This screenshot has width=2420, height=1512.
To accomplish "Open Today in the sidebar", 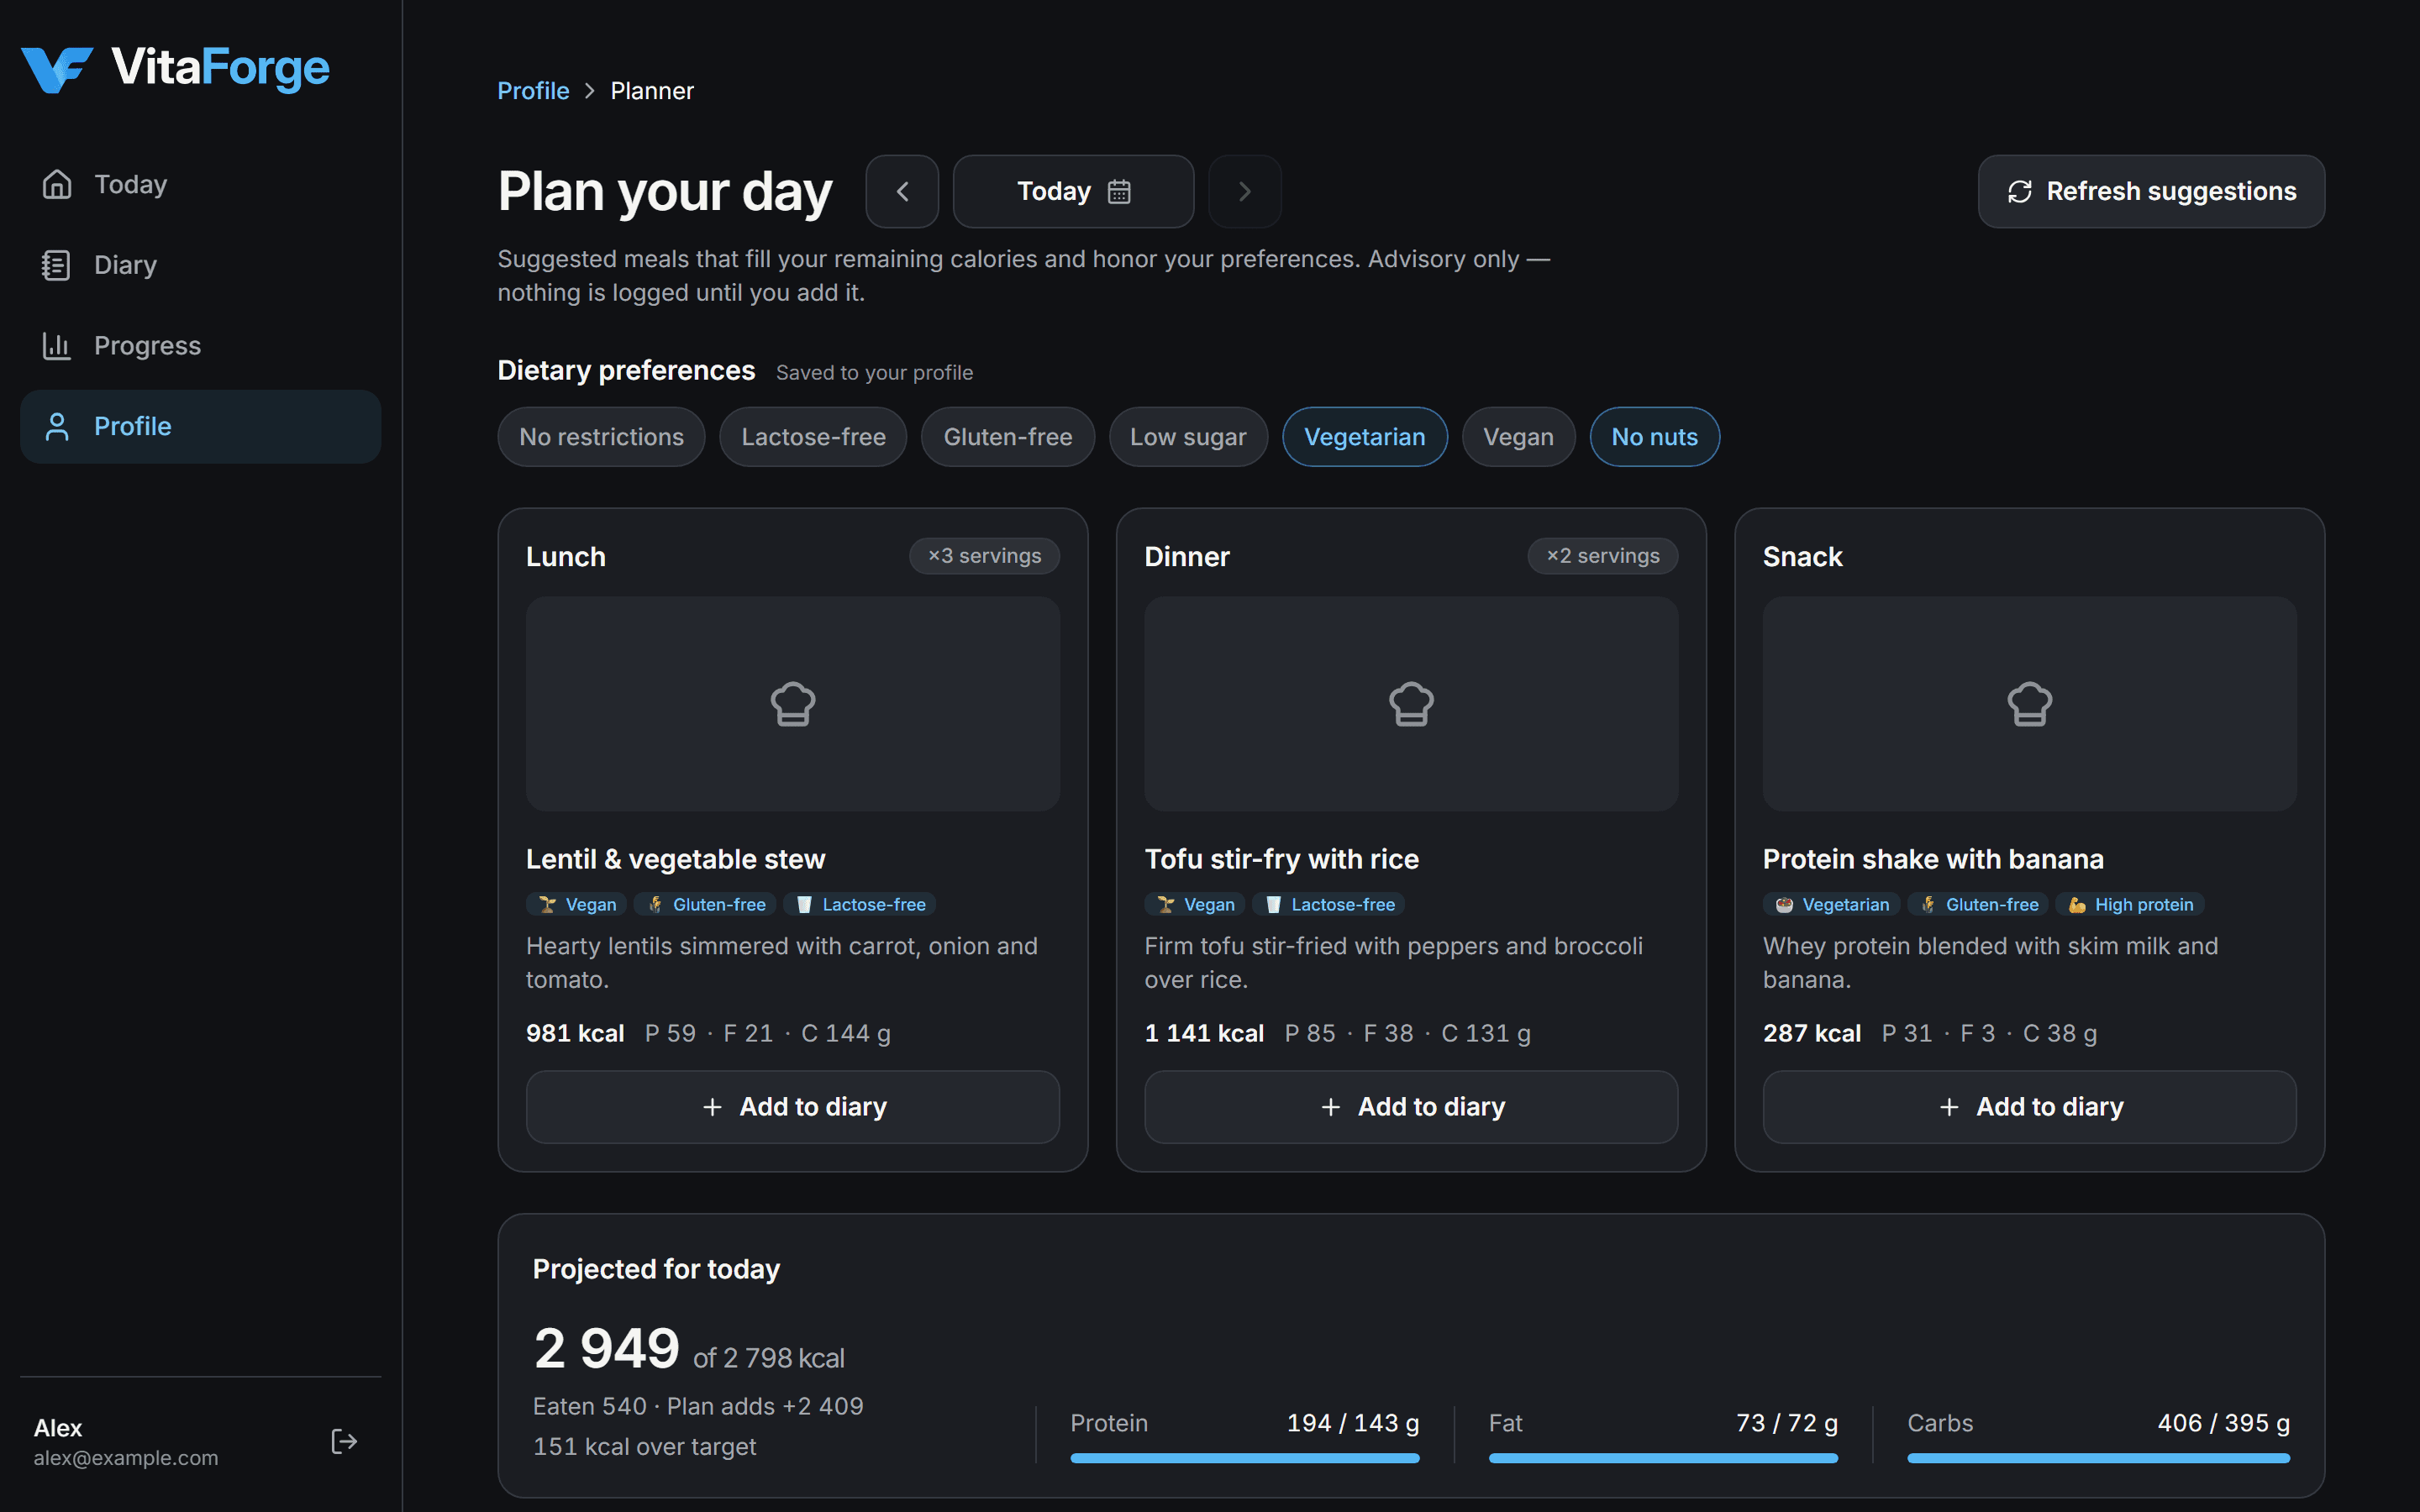I will (200, 184).
